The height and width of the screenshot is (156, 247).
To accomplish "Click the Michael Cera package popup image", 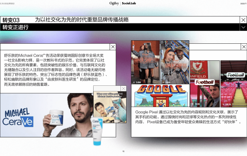I will tap(110, 107).
